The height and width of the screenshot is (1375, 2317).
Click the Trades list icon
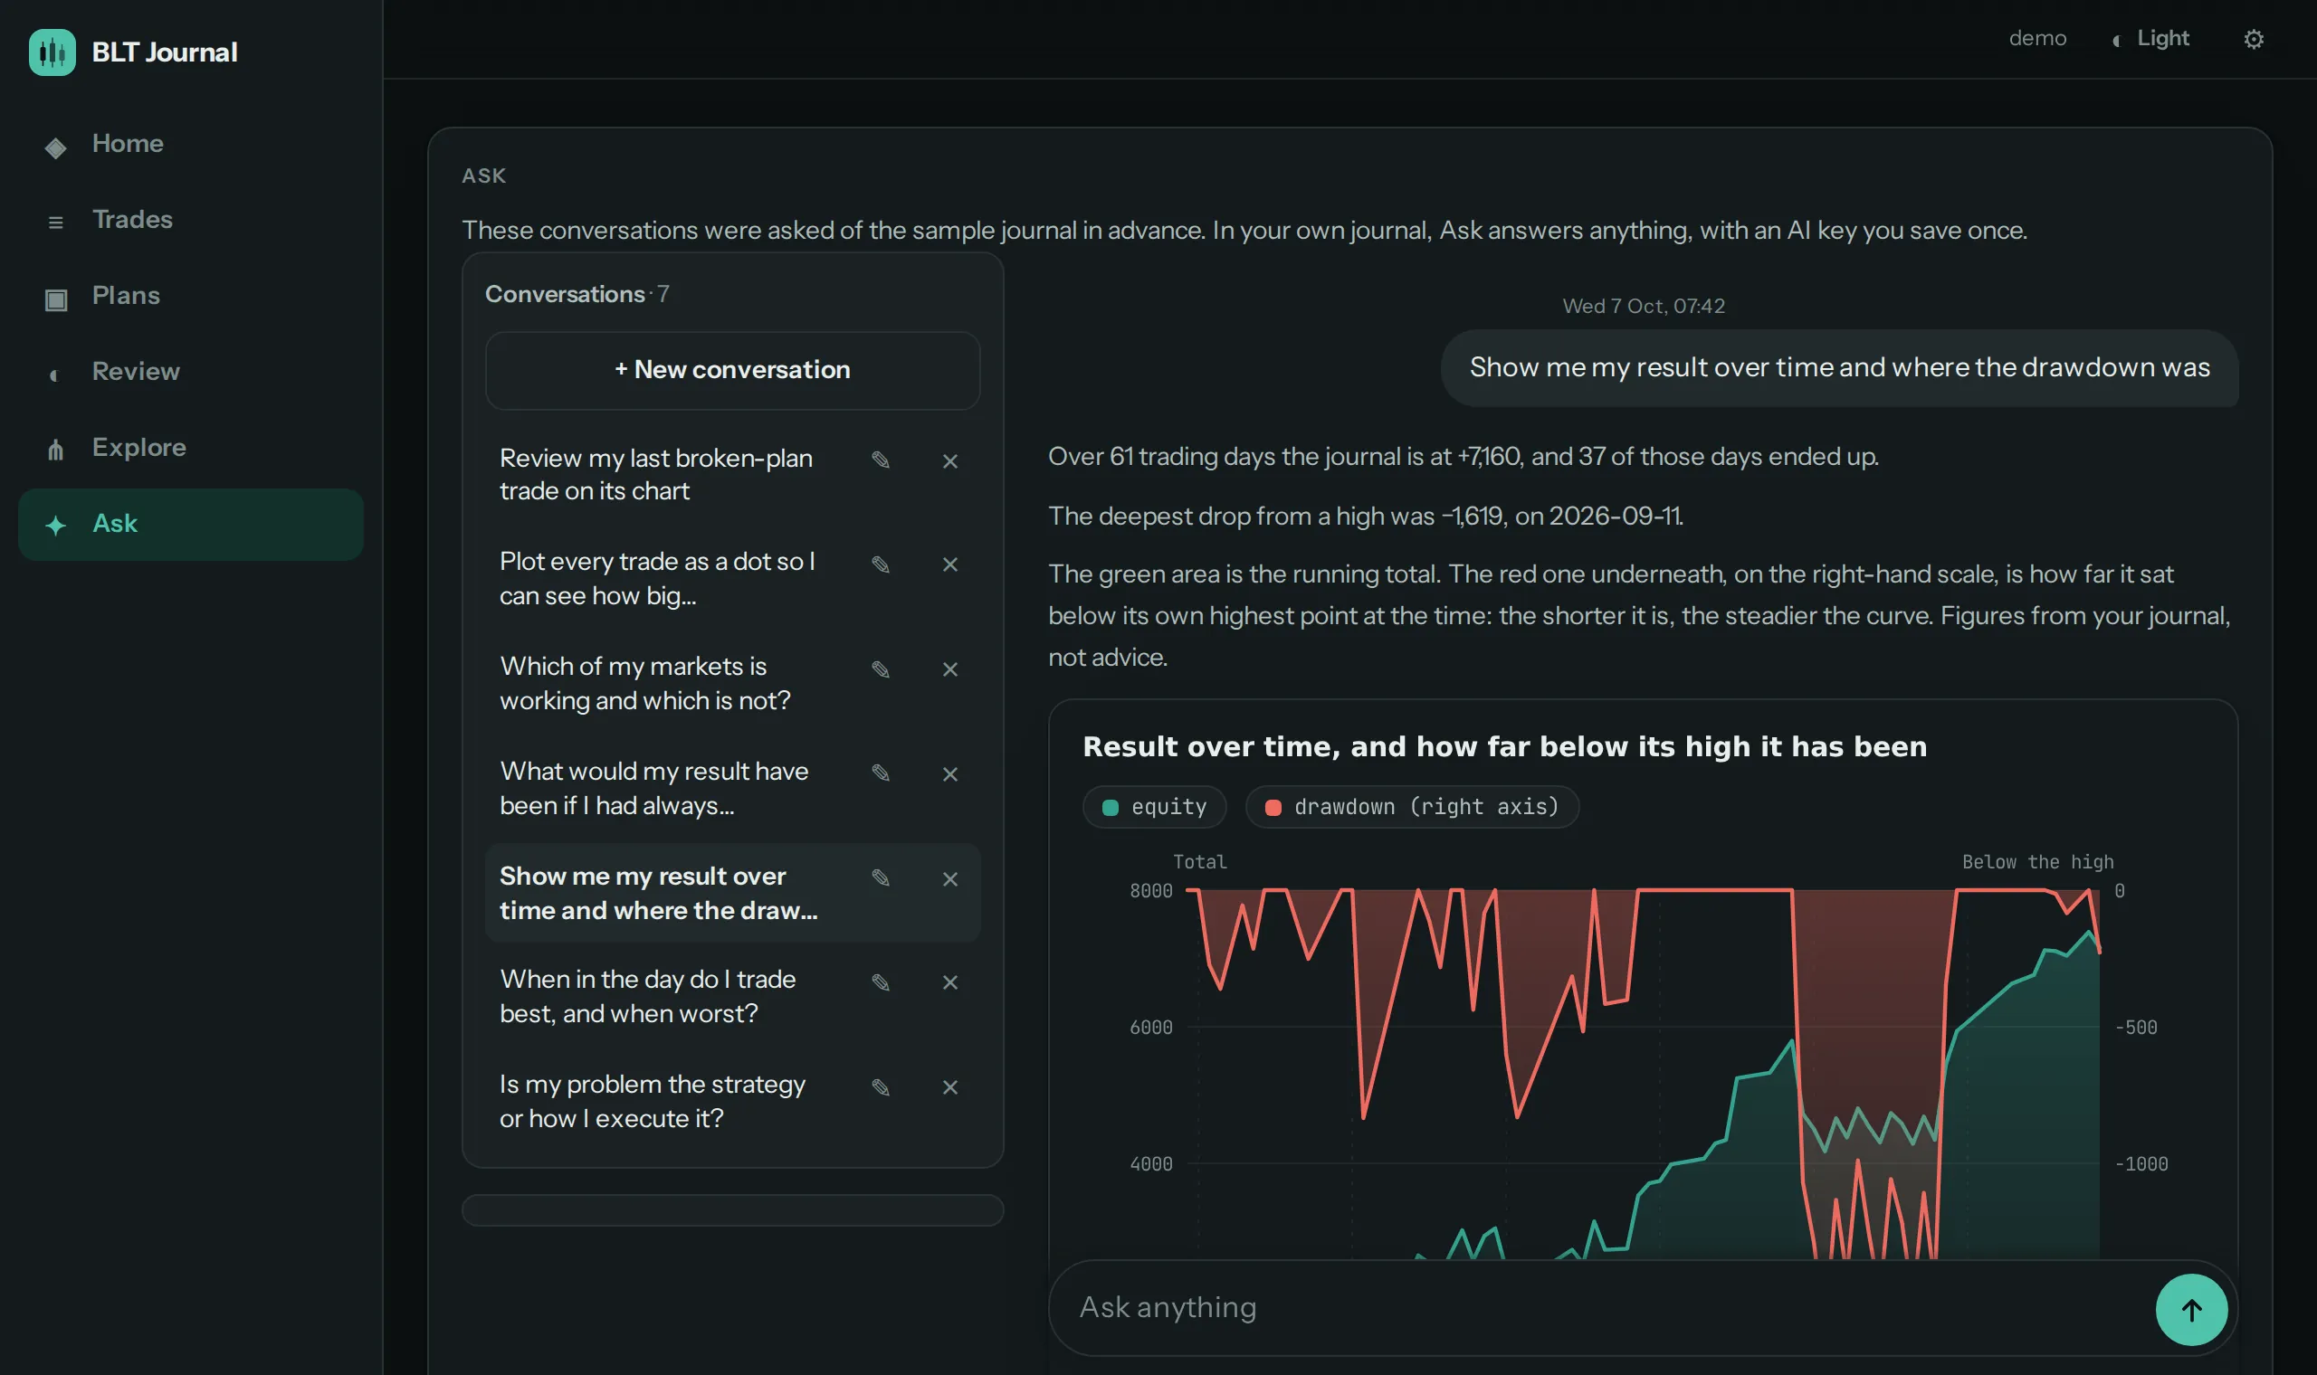coord(55,223)
